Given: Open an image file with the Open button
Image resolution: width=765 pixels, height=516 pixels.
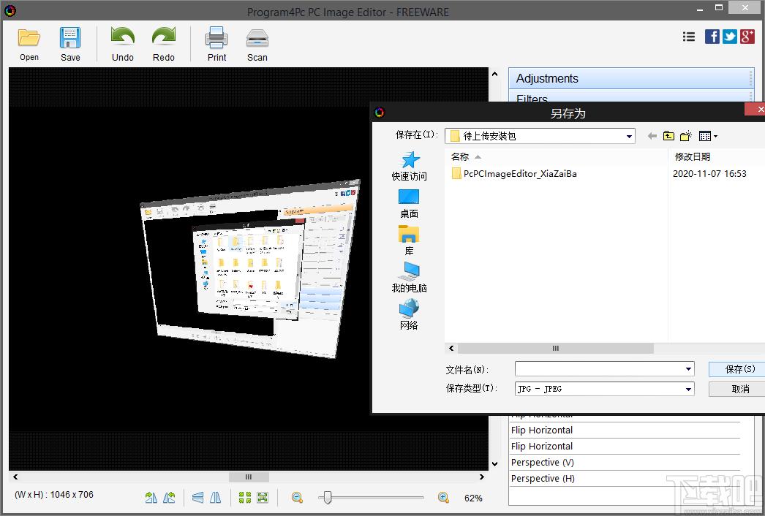Looking at the screenshot, I should (x=29, y=44).
